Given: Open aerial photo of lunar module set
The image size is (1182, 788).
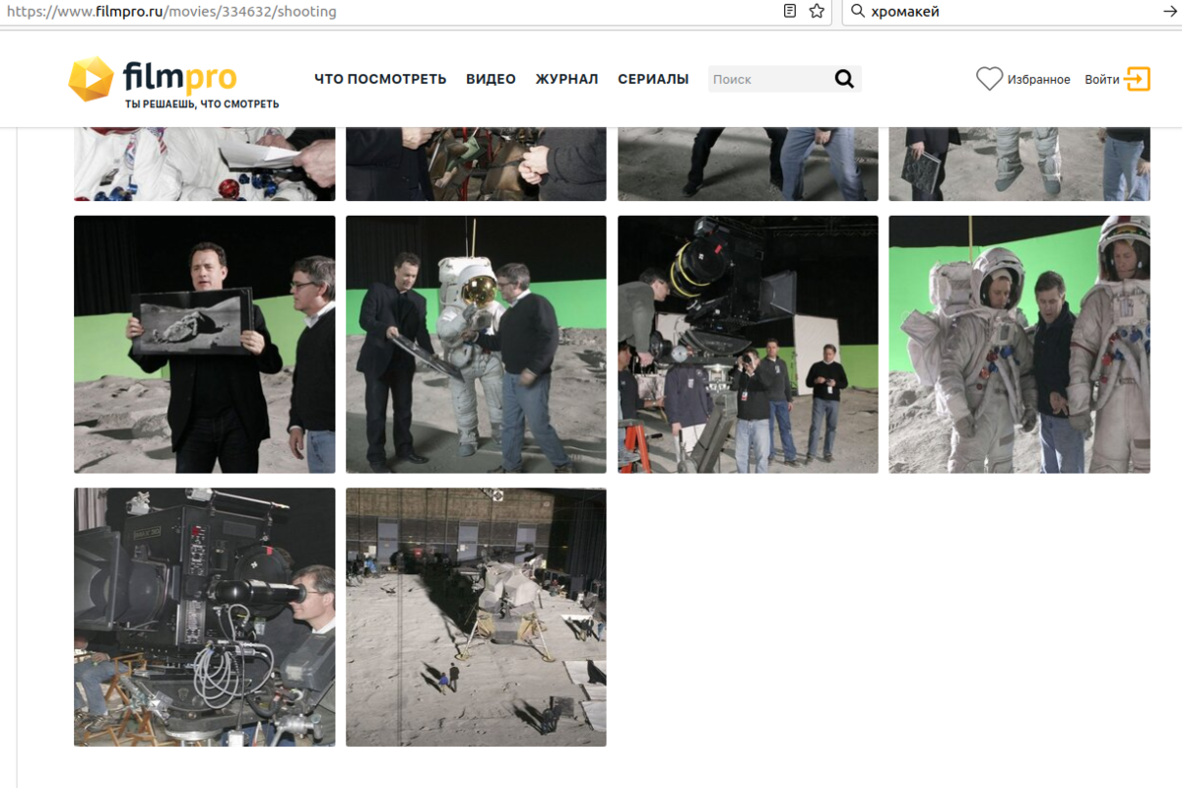Looking at the screenshot, I should click(476, 617).
